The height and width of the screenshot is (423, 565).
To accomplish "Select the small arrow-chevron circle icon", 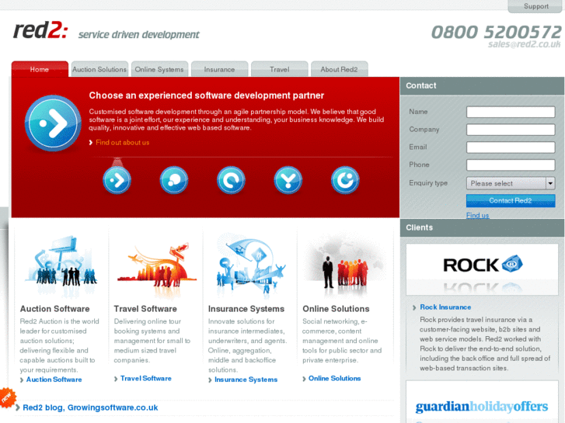I will (117, 180).
